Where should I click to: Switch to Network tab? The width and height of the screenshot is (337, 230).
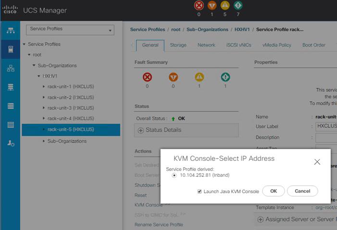pyautogui.click(x=206, y=45)
